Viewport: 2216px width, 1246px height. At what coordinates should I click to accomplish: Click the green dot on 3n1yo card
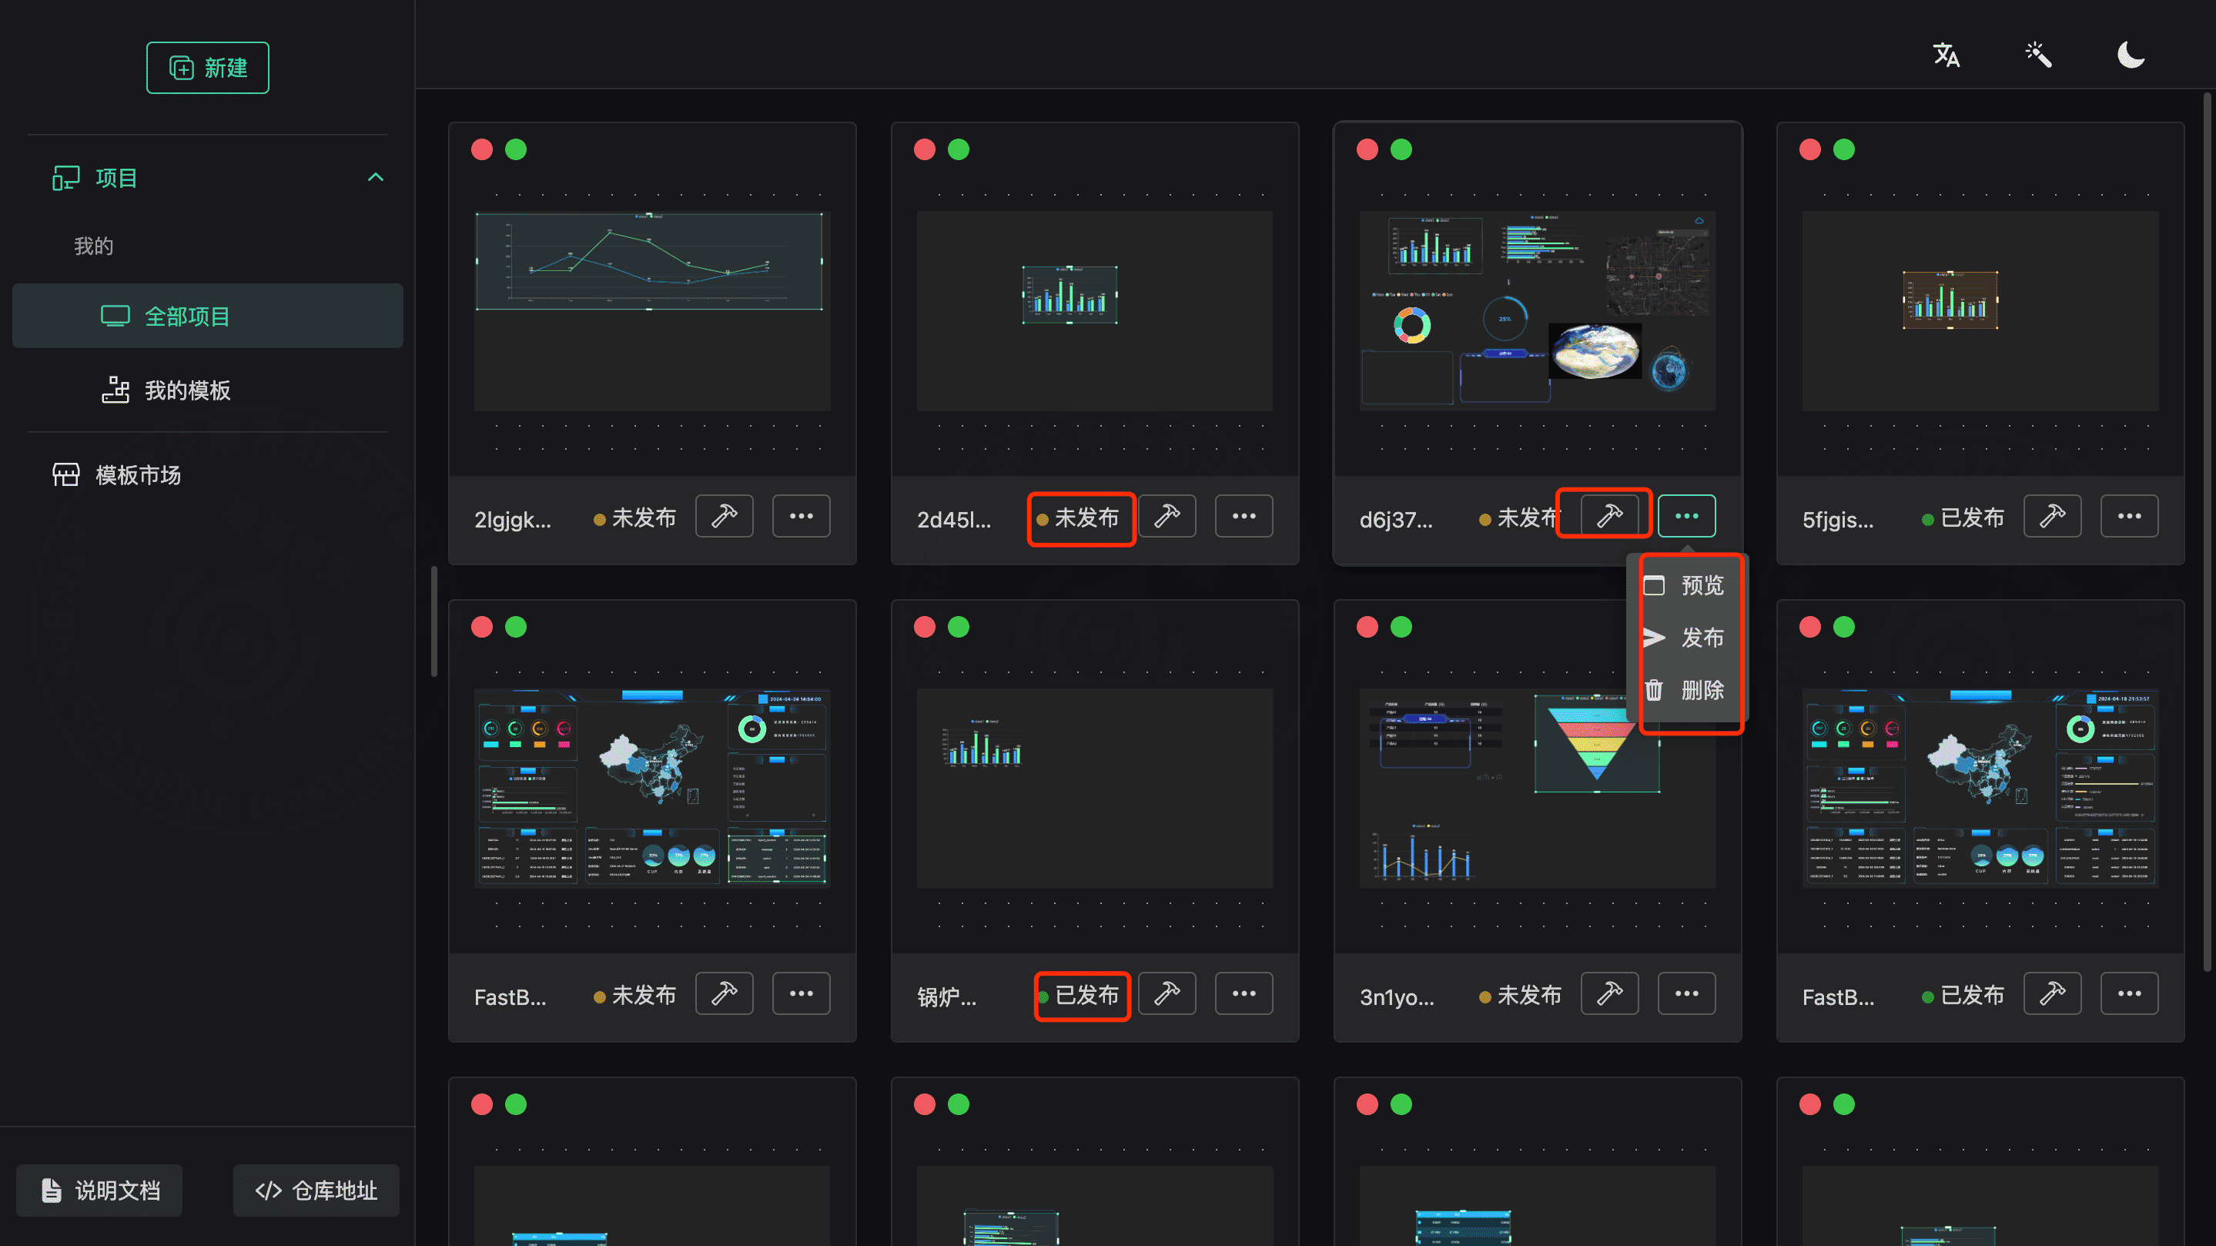[1401, 628]
